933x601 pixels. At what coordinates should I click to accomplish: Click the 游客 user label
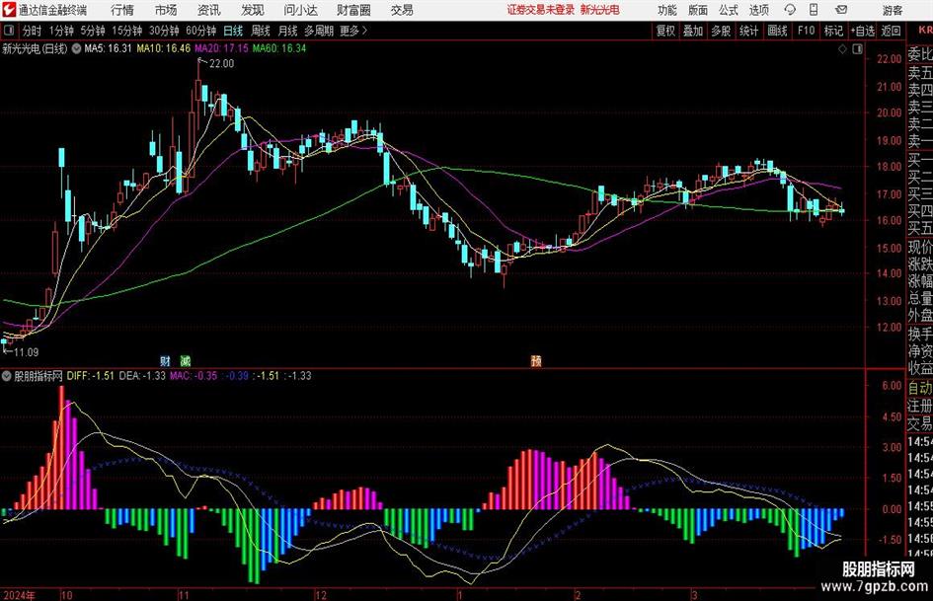click(x=892, y=10)
